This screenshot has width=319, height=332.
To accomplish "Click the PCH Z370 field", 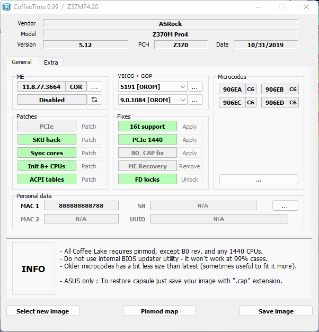I will click(x=181, y=44).
